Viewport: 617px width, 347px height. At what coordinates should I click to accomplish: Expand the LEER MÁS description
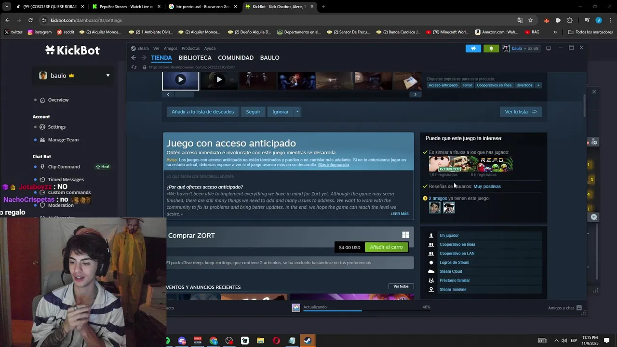click(399, 214)
